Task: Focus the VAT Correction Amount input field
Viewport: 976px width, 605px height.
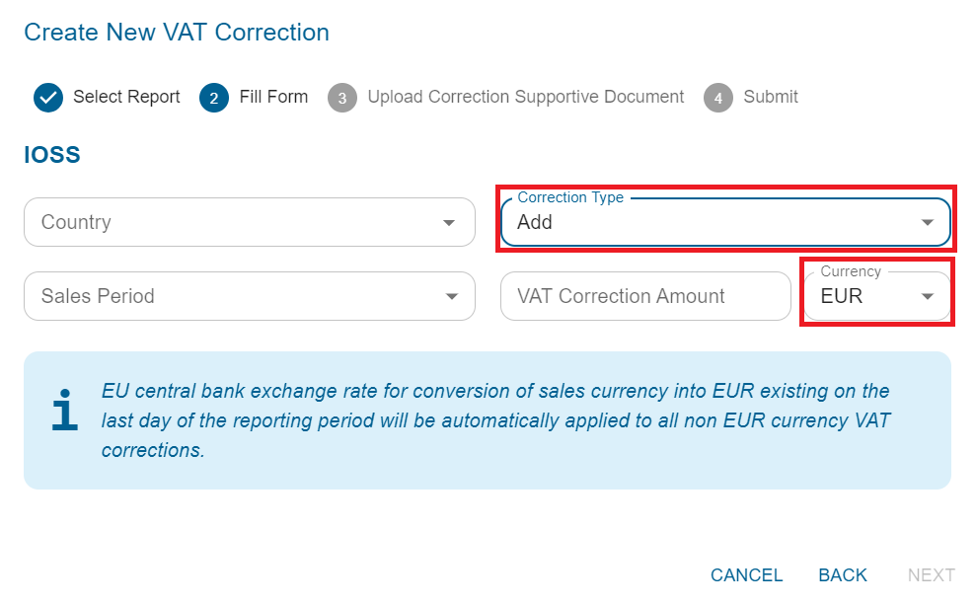Action: coord(645,297)
